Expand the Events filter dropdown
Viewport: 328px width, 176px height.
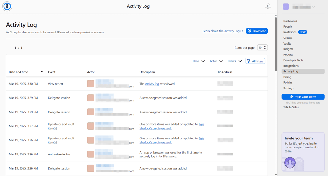click(235, 61)
